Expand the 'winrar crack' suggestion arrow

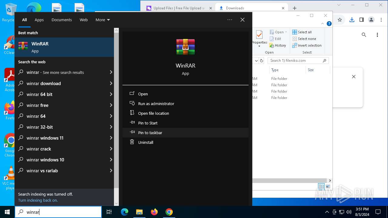point(111,149)
